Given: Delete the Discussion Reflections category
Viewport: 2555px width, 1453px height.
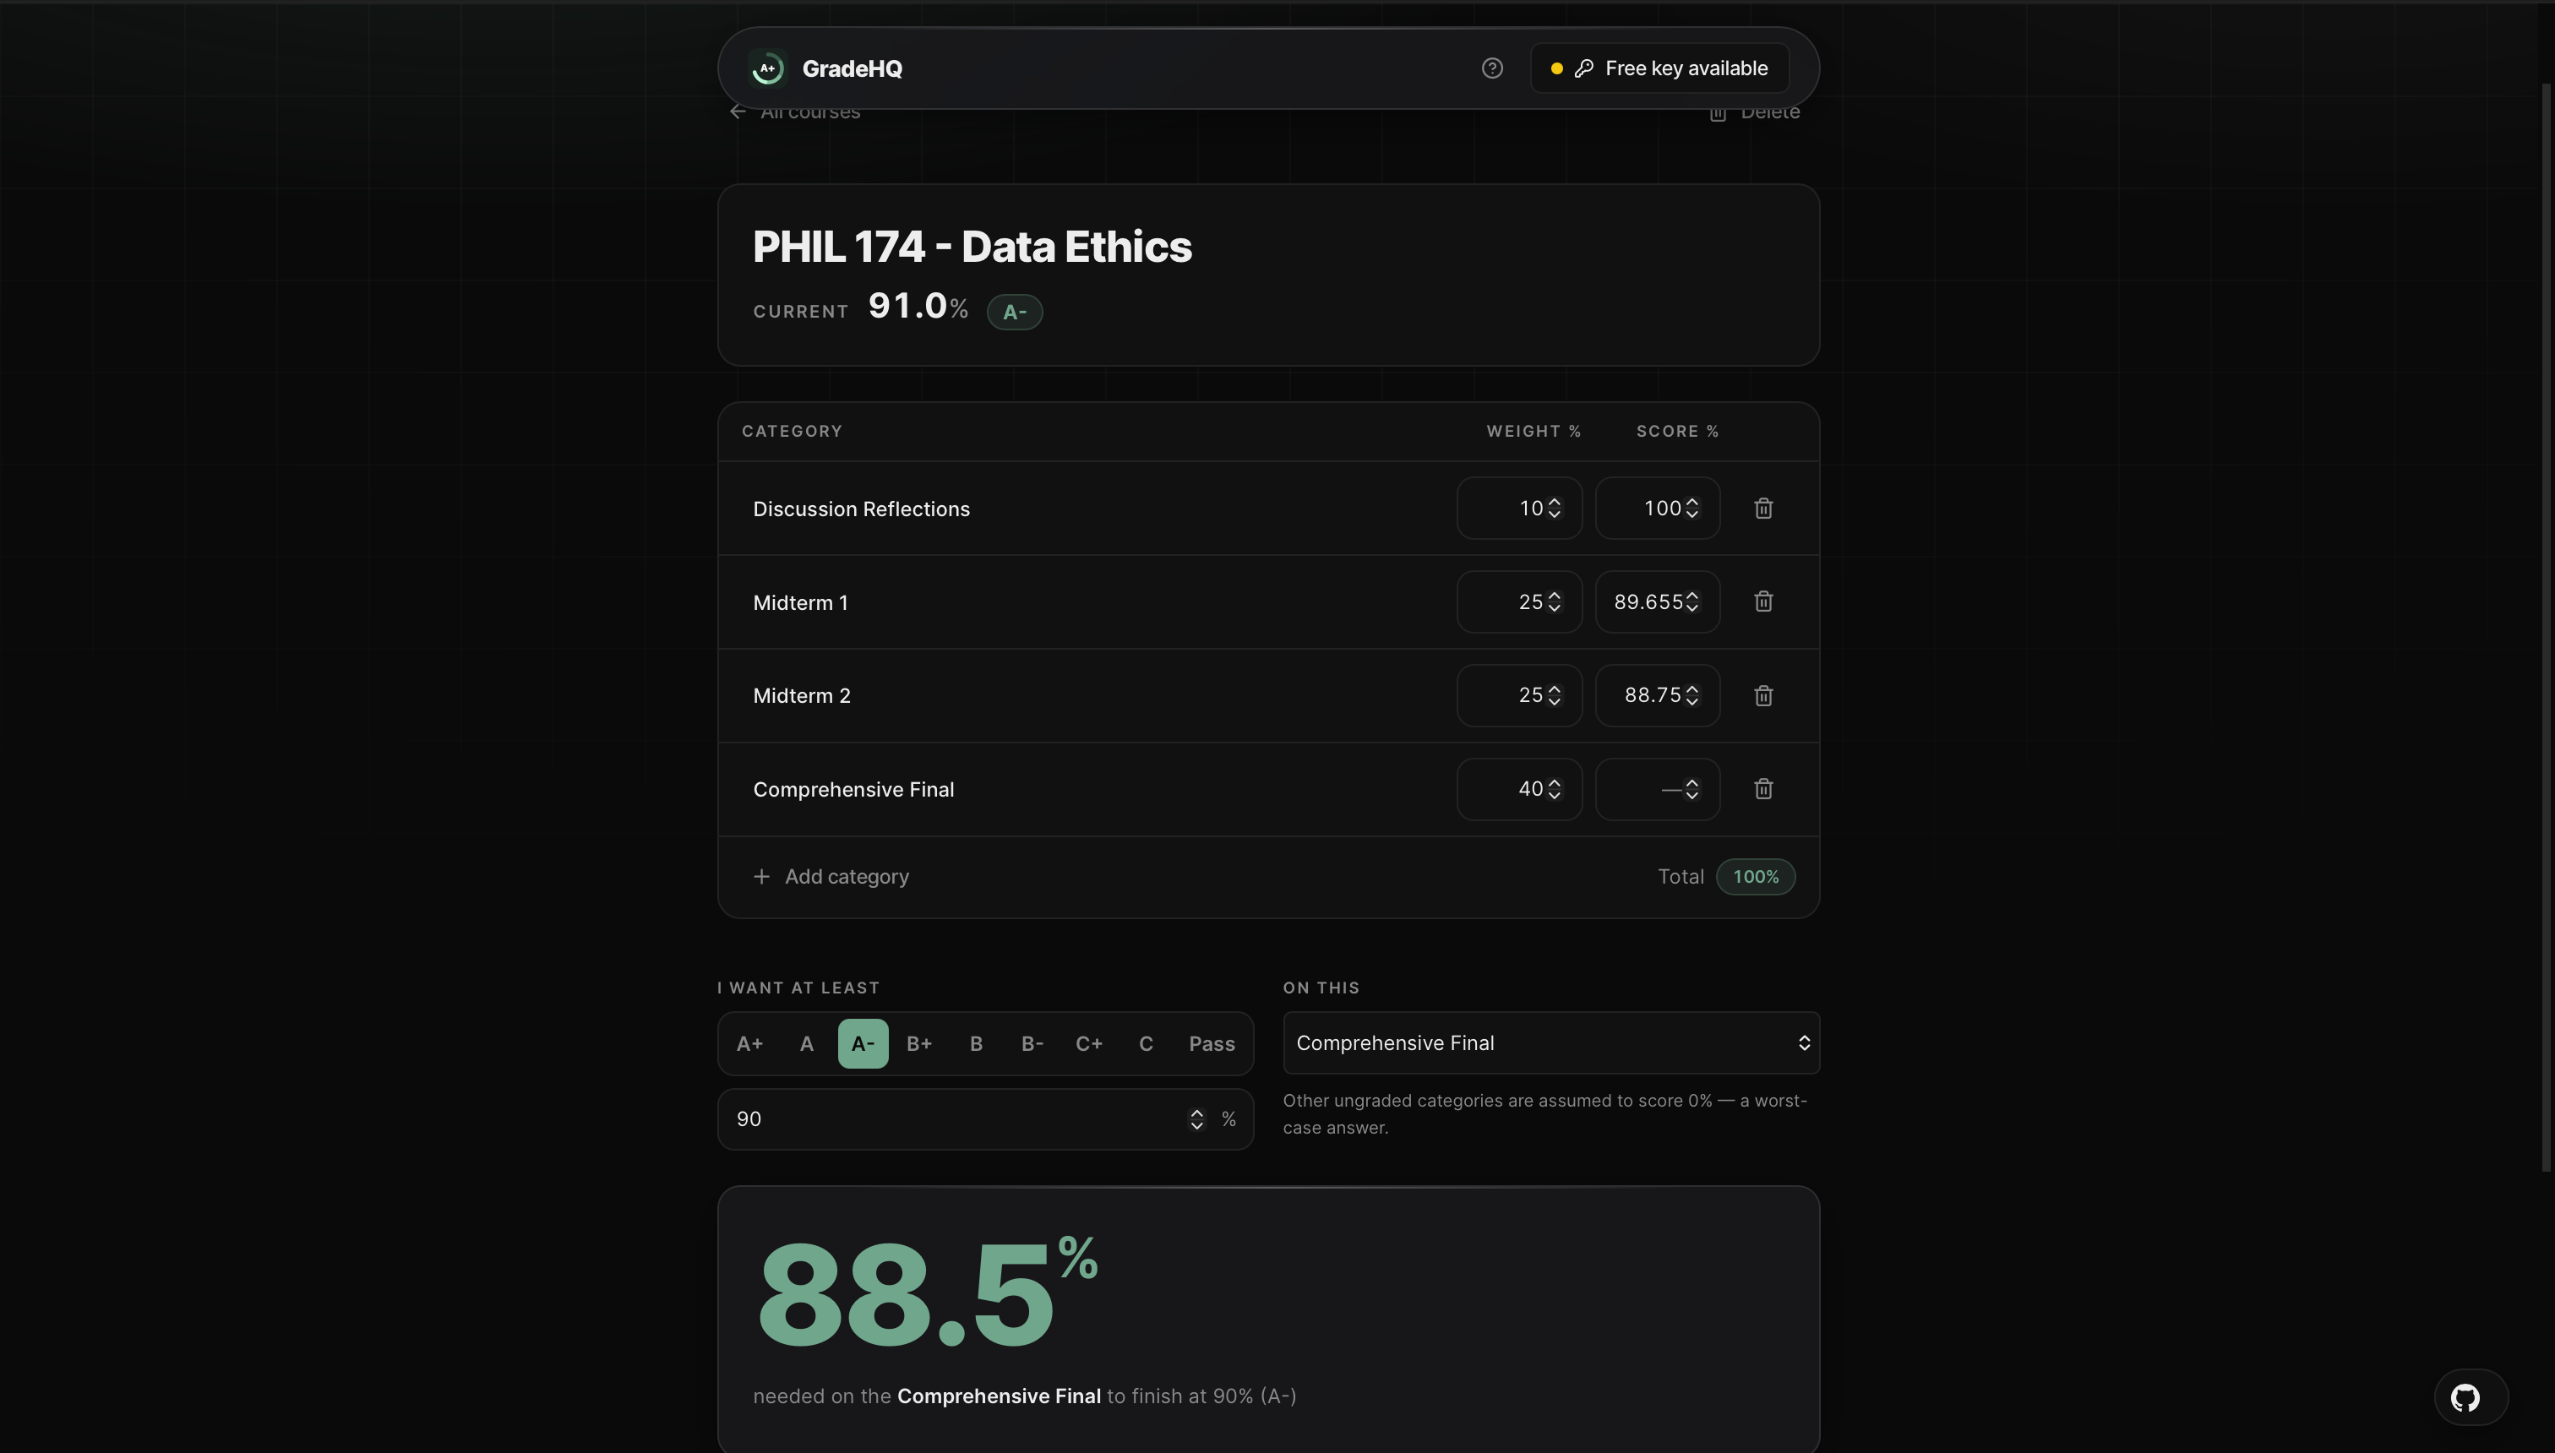Looking at the screenshot, I should point(1763,508).
